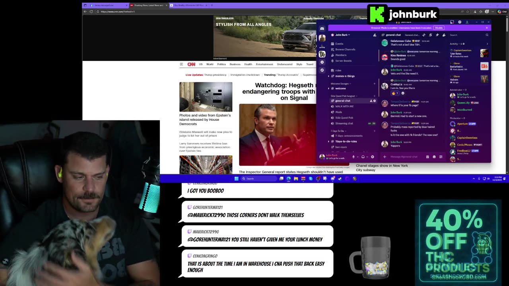Open Steam icon on taskbar
509x286 pixels.
click(x=340, y=179)
